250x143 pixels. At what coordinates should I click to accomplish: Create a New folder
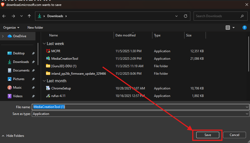pyautogui.click(x=35, y=28)
